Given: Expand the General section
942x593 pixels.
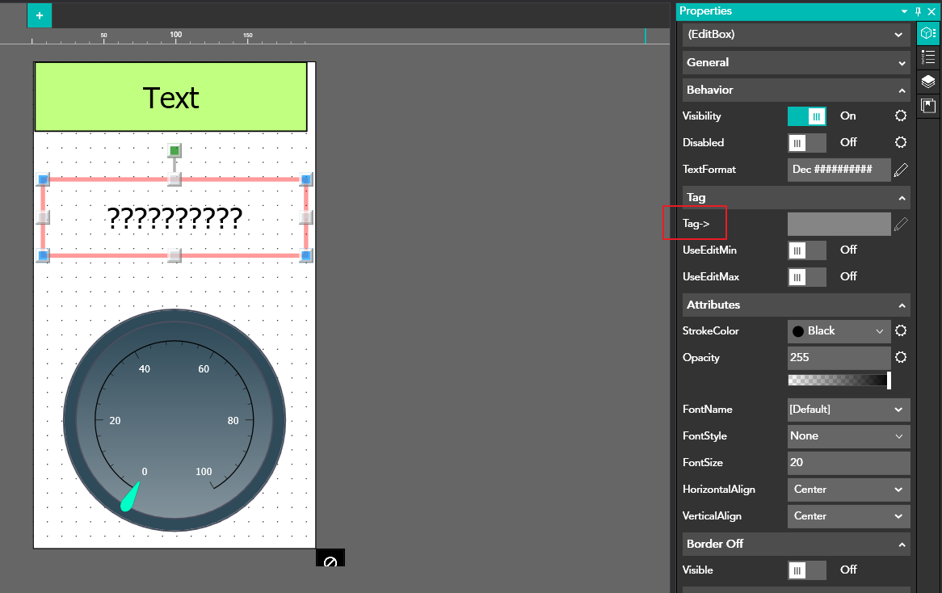Looking at the screenshot, I should click(x=902, y=63).
